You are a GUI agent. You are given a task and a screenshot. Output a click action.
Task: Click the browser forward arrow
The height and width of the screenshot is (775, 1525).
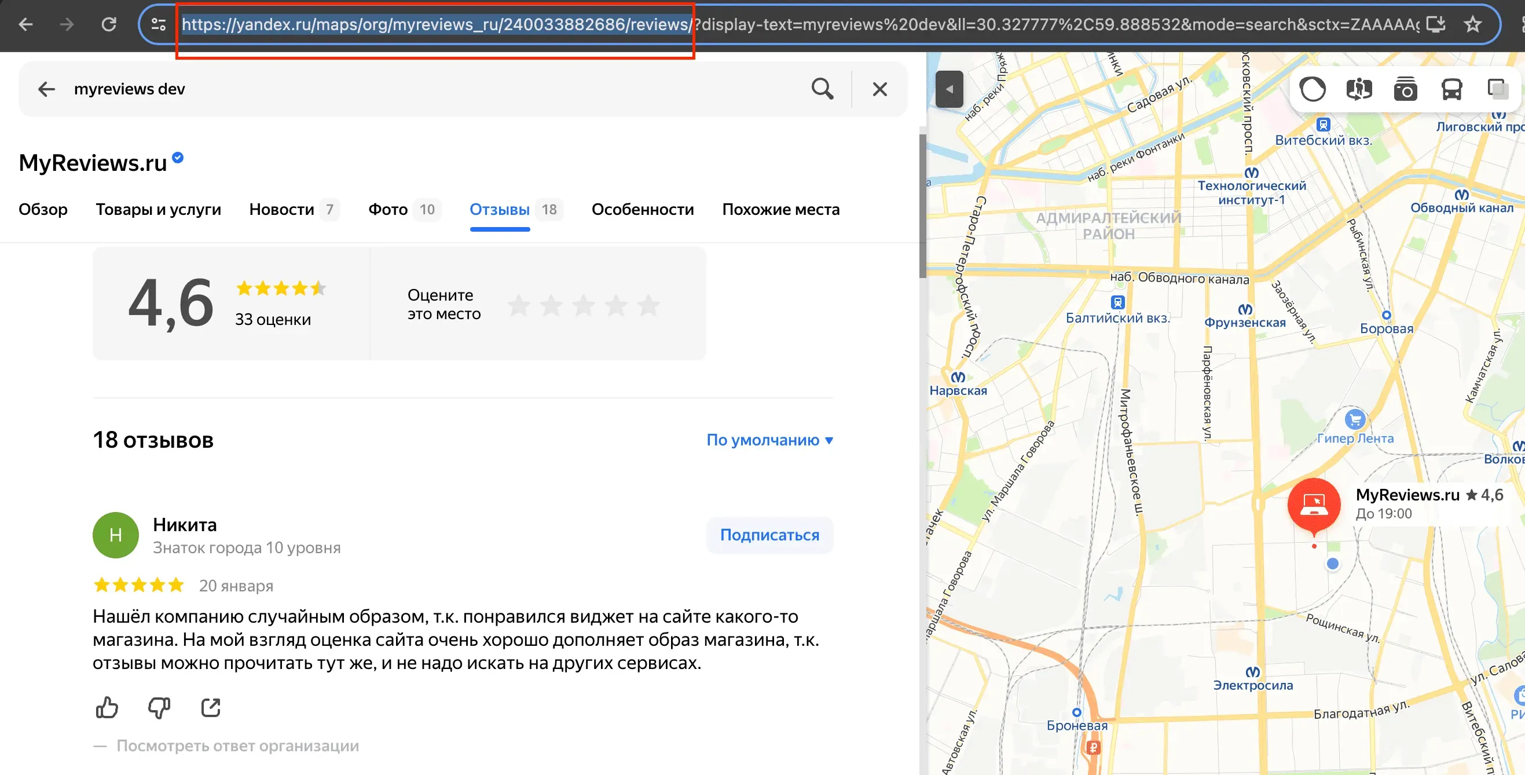67,24
